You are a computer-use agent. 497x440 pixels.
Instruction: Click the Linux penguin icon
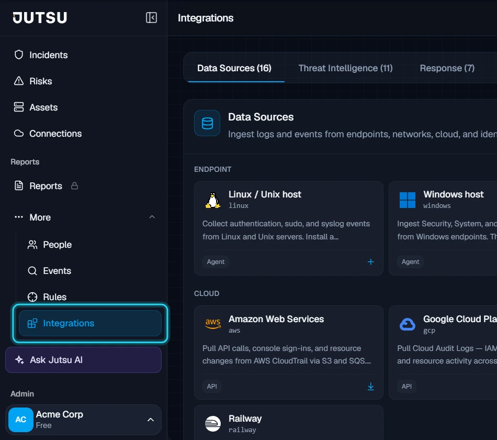point(213,200)
